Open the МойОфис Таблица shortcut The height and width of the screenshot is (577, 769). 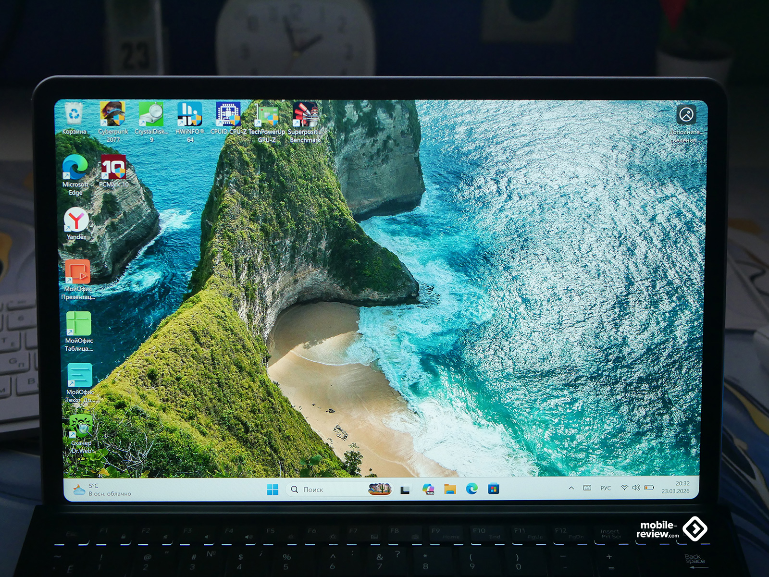[79, 324]
